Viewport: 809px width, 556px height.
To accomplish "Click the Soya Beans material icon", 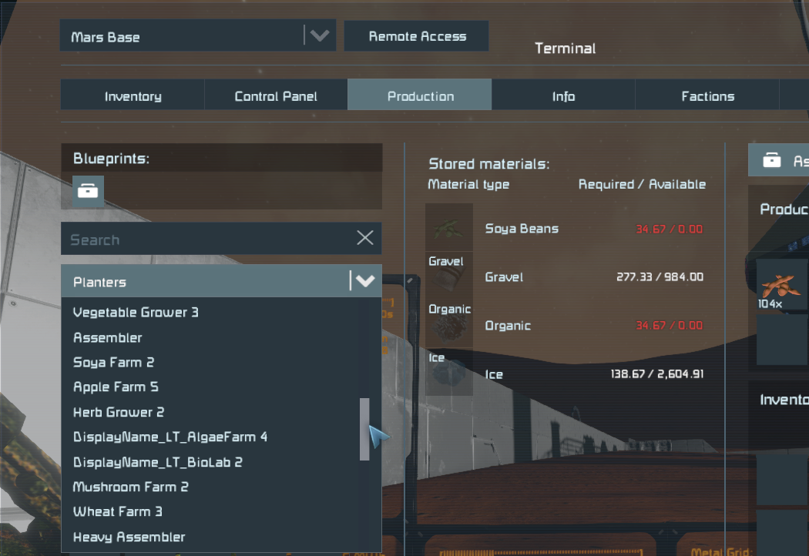I will [449, 227].
